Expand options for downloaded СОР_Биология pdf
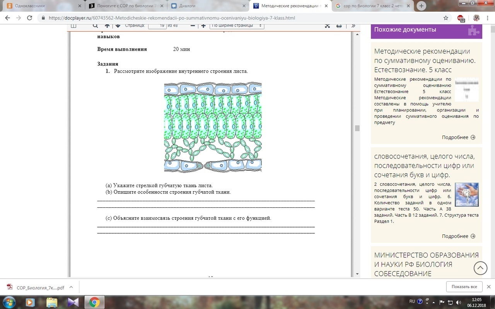 [x=71, y=287]
